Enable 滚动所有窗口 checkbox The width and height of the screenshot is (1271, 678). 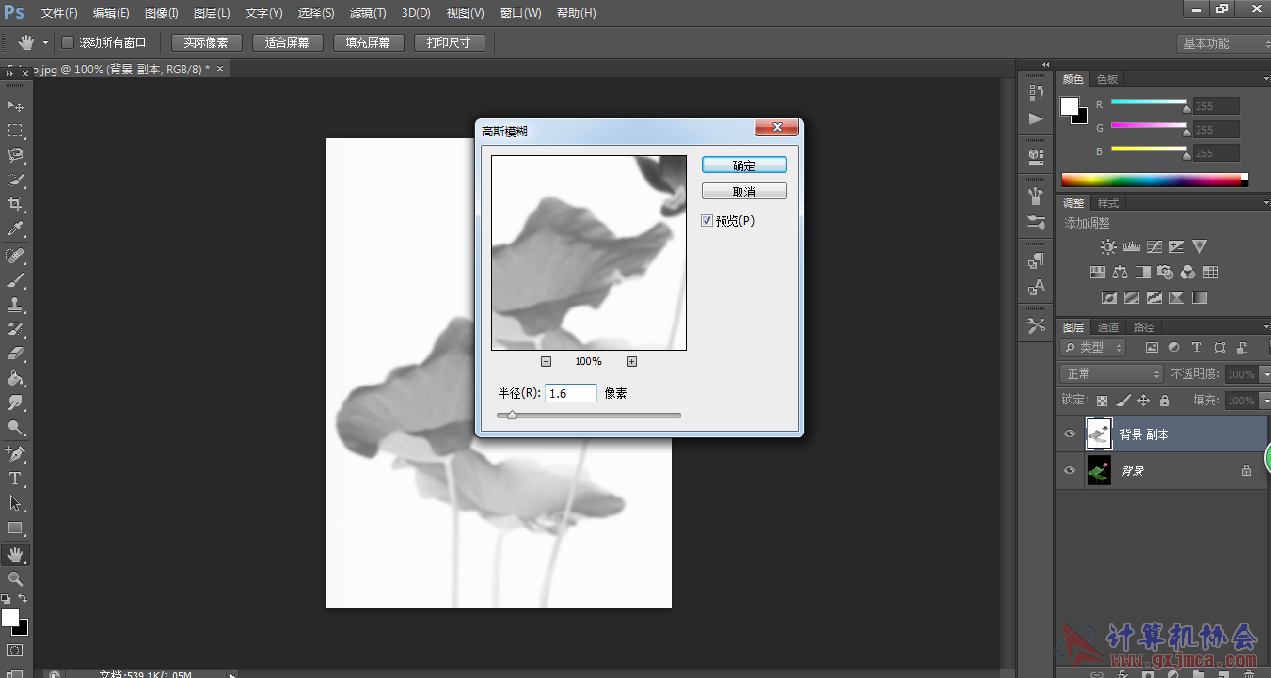68,42
